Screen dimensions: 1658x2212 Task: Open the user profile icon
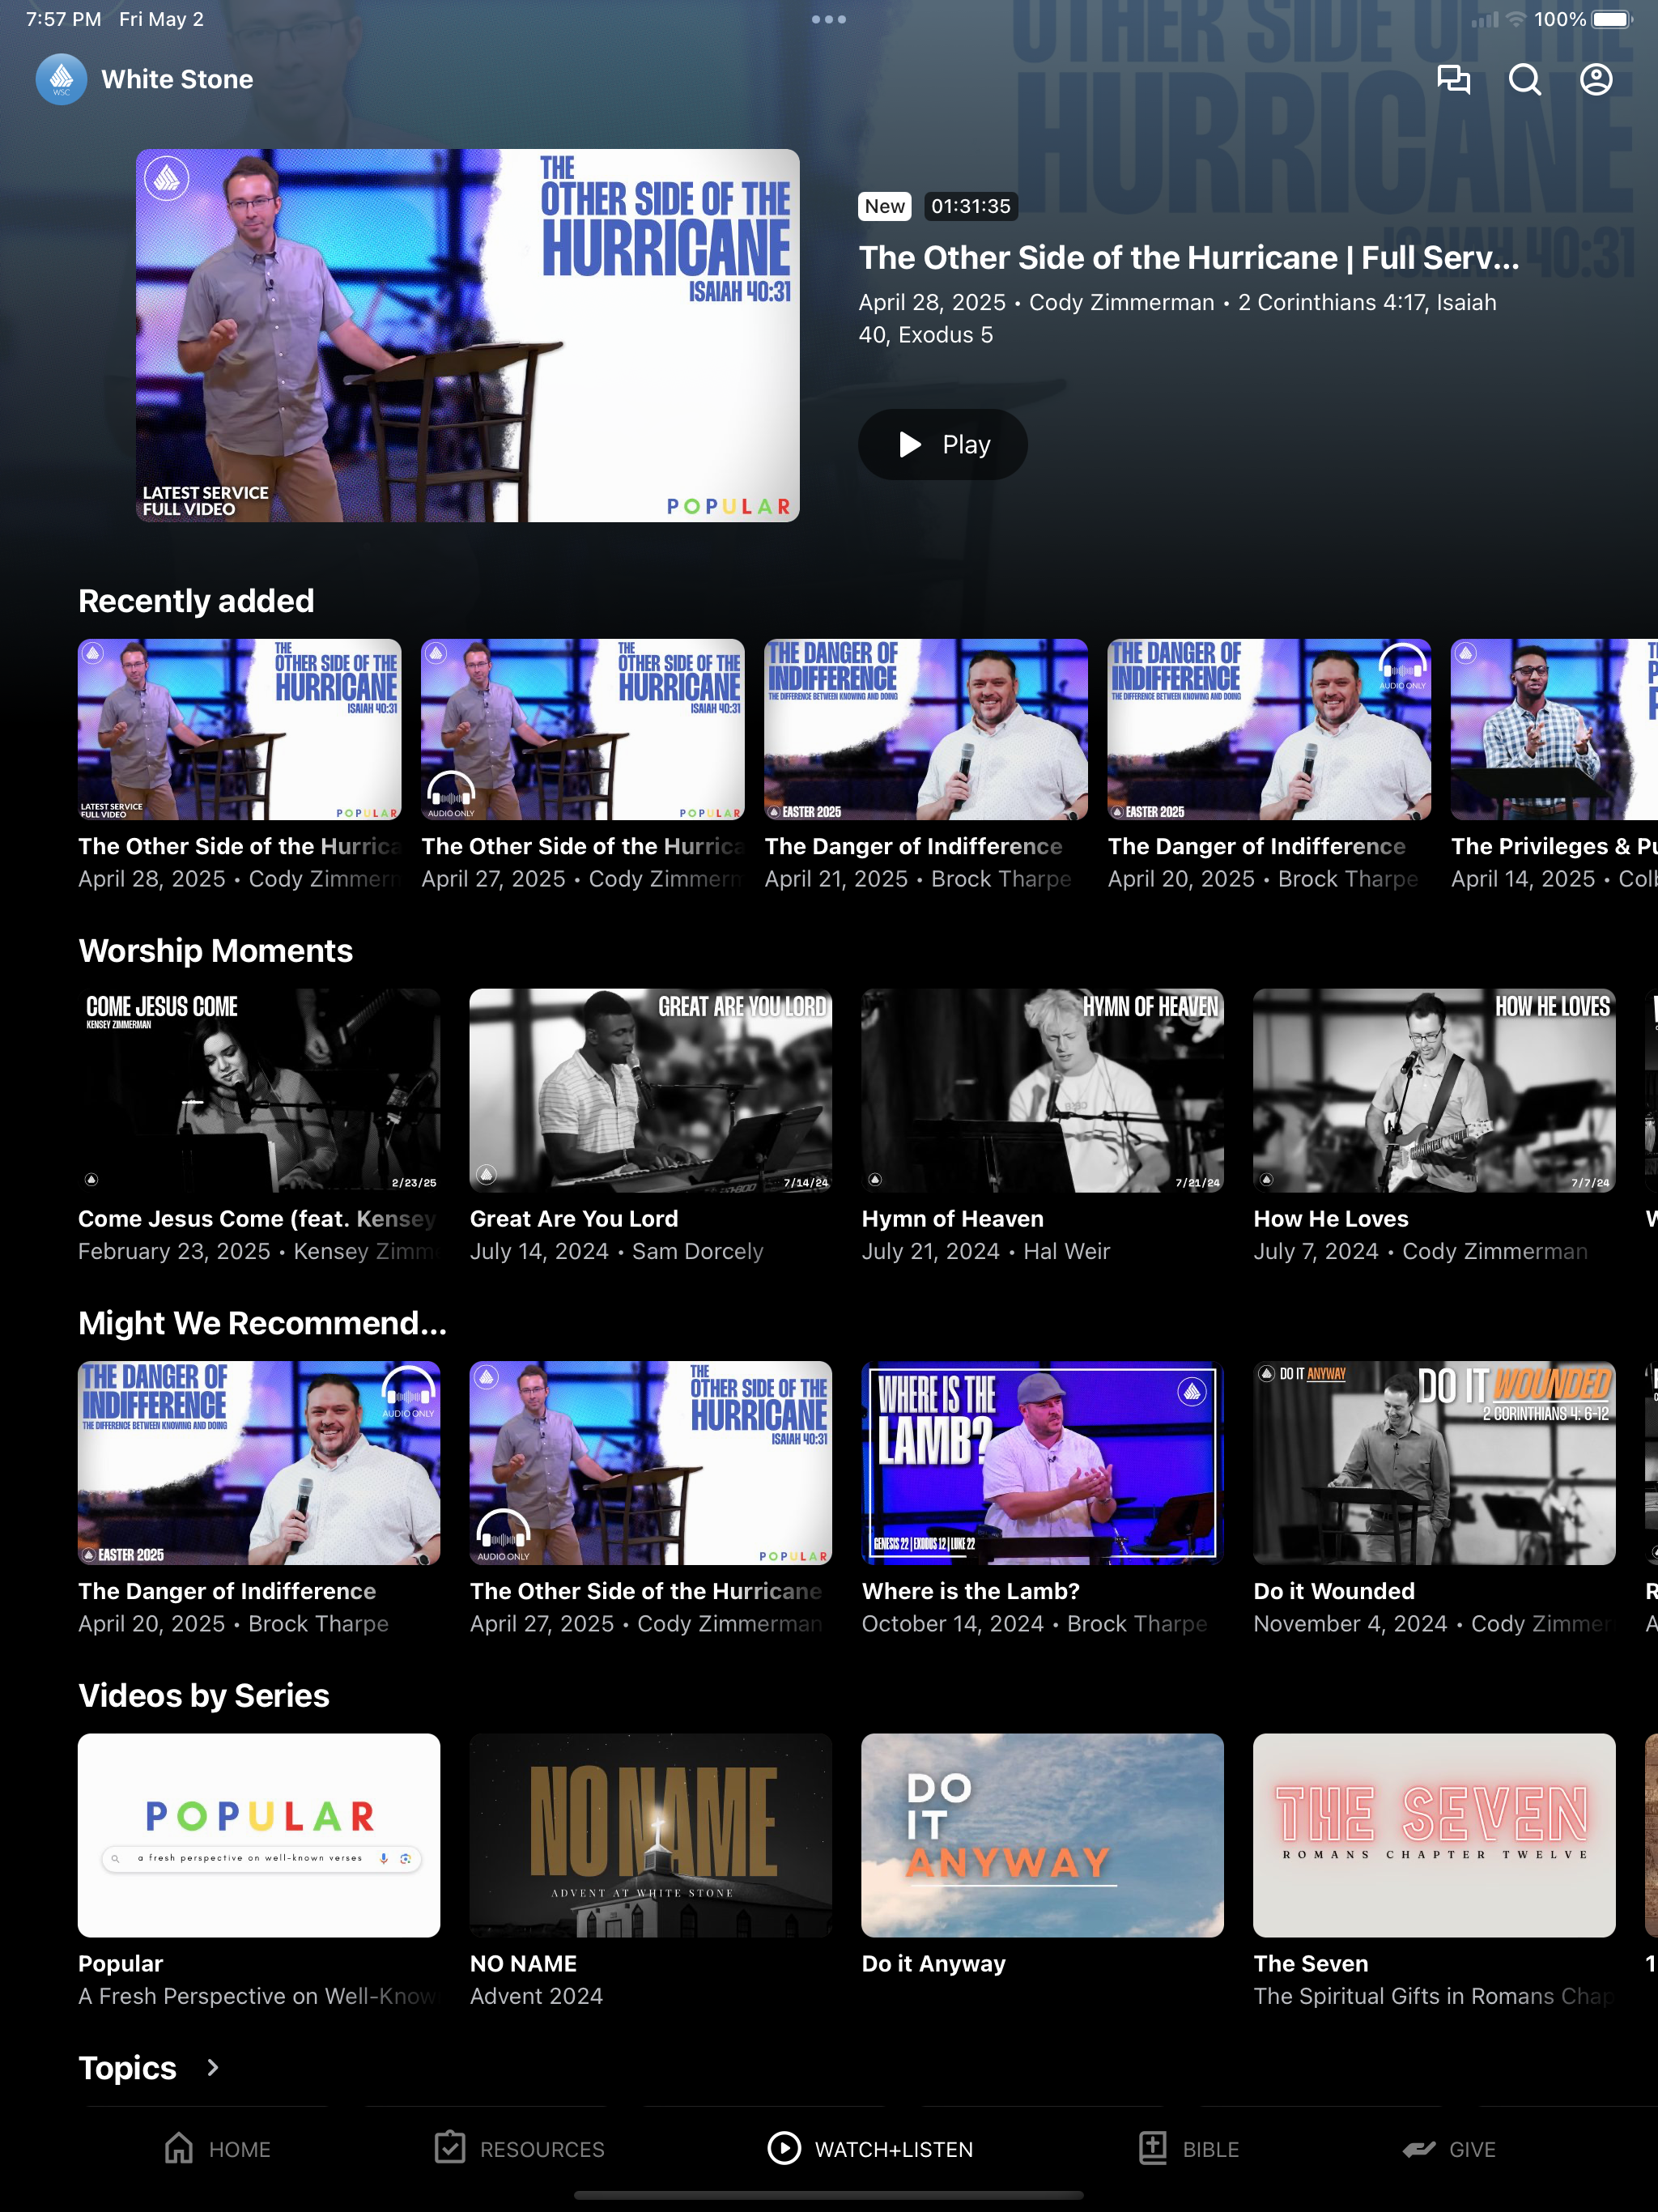click(1596, 79)
